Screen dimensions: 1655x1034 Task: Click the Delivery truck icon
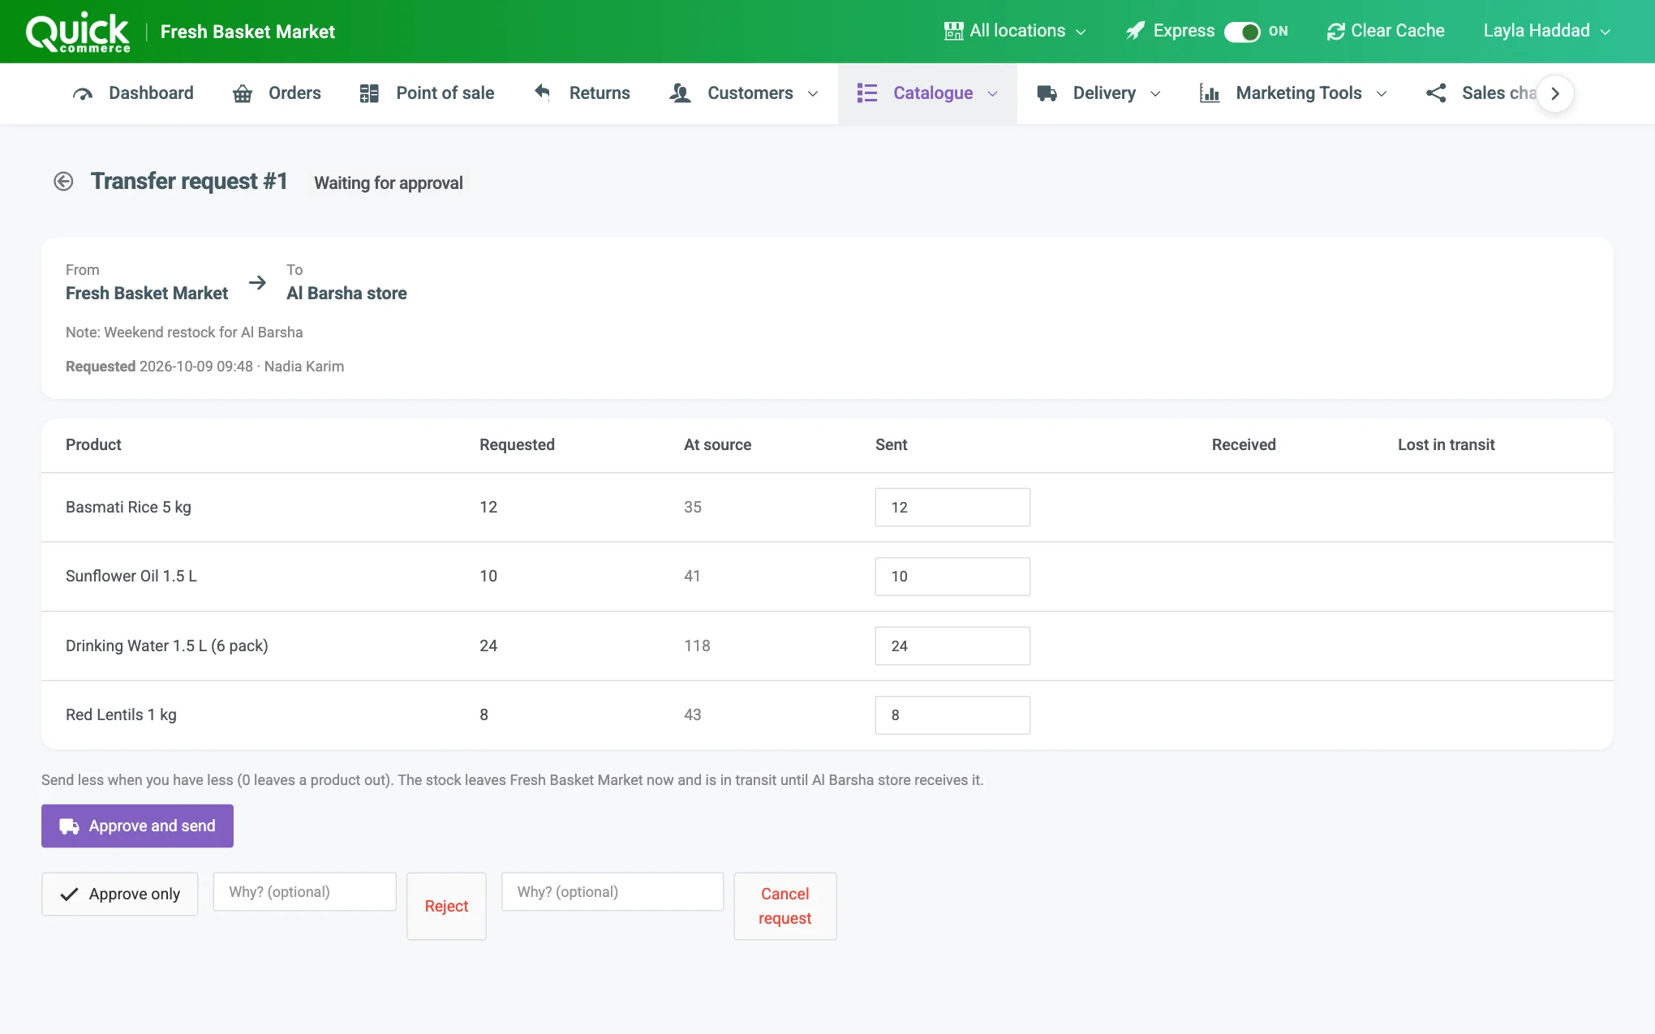point(1047,93)
